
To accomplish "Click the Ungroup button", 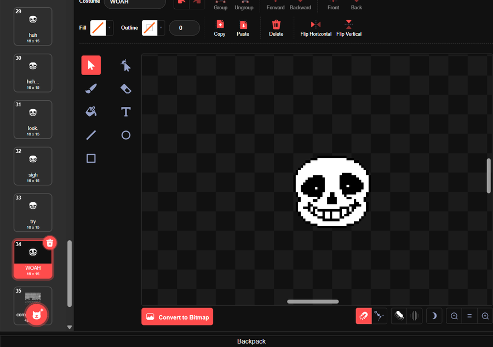I will [244, 5].
